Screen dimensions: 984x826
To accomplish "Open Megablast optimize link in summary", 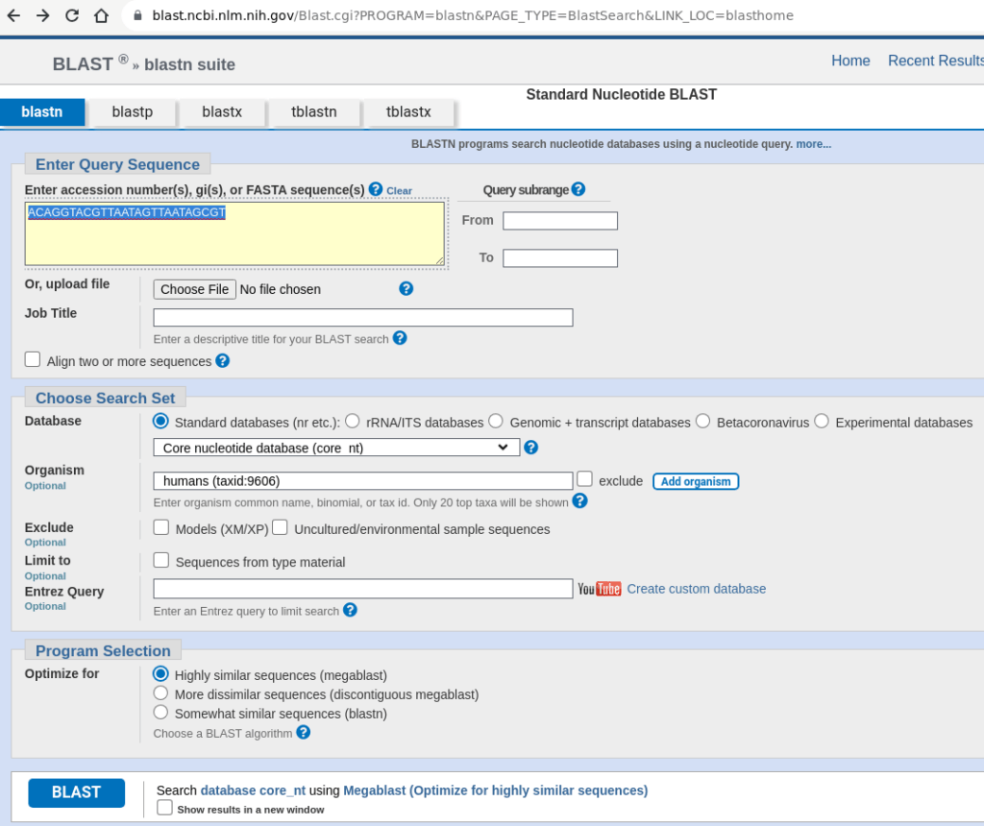I will pos(495,790).
